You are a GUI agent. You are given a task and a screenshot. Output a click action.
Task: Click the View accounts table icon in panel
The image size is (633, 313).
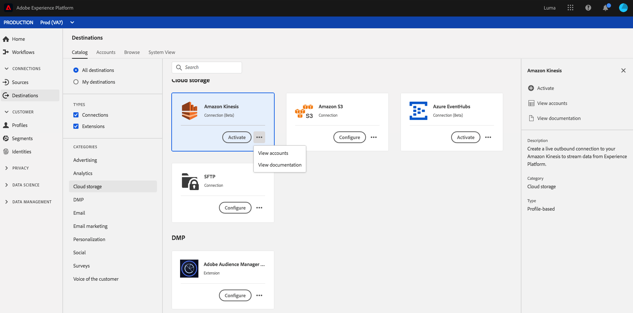pyautogui.click(x=531, y=103)
